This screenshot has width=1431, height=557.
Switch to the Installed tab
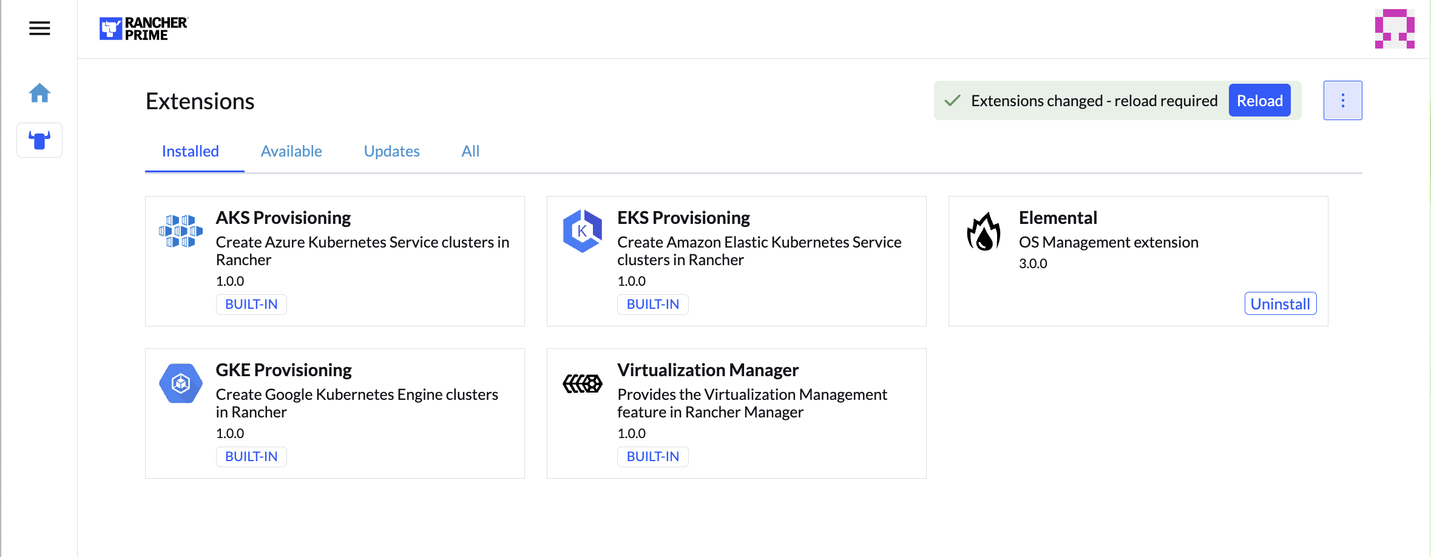click(x=191, y=151)
